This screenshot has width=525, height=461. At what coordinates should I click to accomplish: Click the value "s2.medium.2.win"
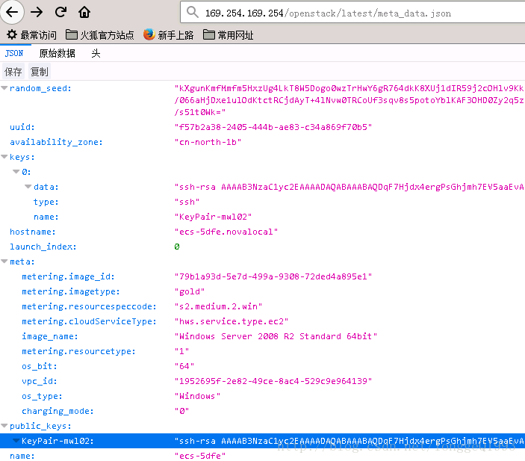pos(218,306)
